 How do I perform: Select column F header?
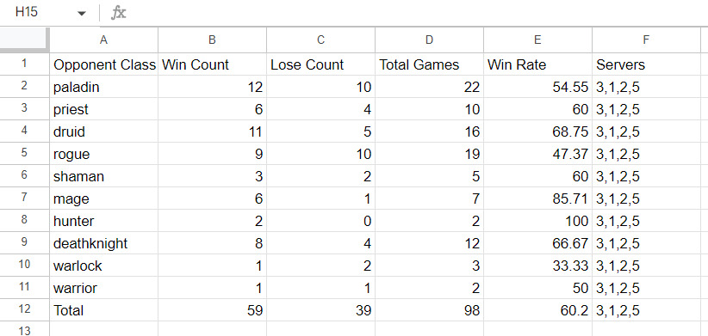pos(646,40)
